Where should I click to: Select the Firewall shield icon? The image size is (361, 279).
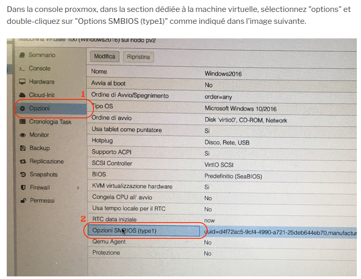23,188
